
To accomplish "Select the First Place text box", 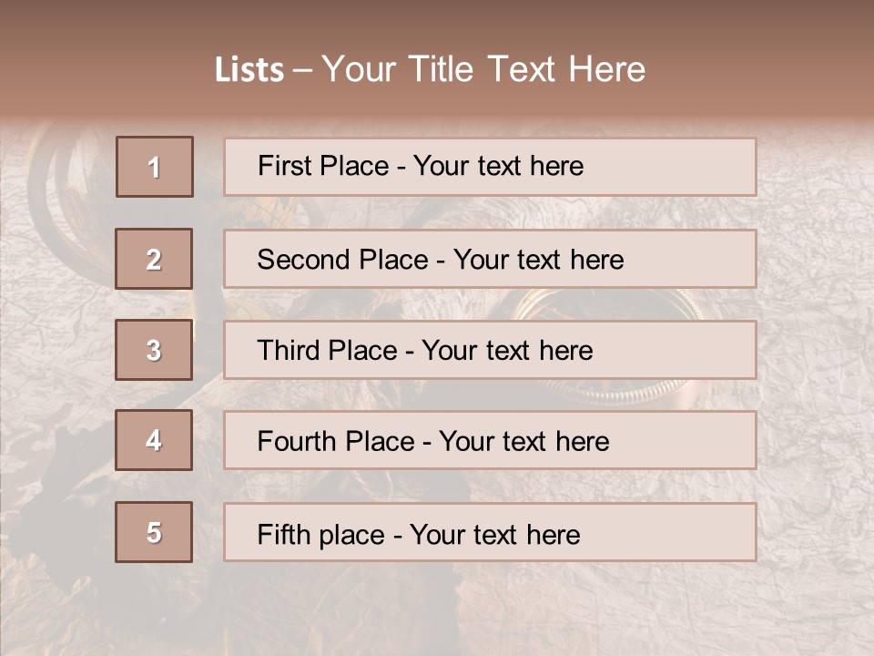I will click(490, 167).
